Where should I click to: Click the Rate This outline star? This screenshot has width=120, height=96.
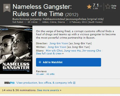point(108,6)
